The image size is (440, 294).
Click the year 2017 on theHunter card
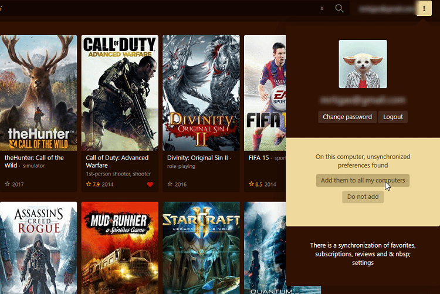tap(18, 184)
